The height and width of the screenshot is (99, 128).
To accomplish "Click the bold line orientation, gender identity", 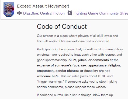I will (73, 71).
